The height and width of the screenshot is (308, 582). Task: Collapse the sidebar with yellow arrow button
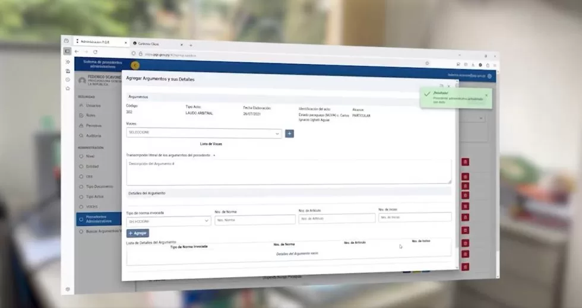tap(135, 65)
